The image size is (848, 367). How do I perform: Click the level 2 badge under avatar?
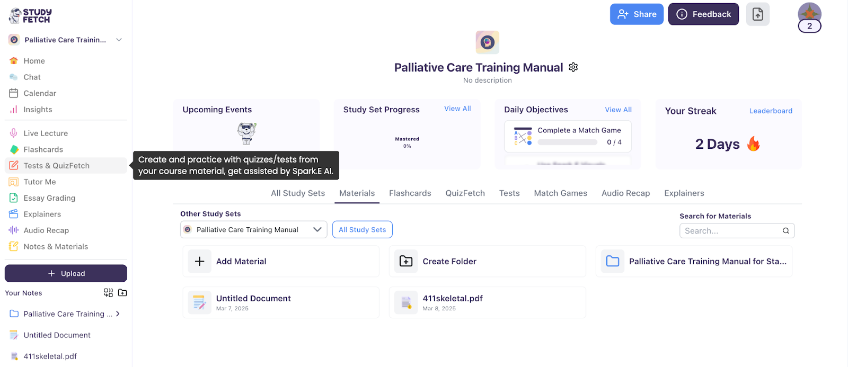(x=809, y=26)
